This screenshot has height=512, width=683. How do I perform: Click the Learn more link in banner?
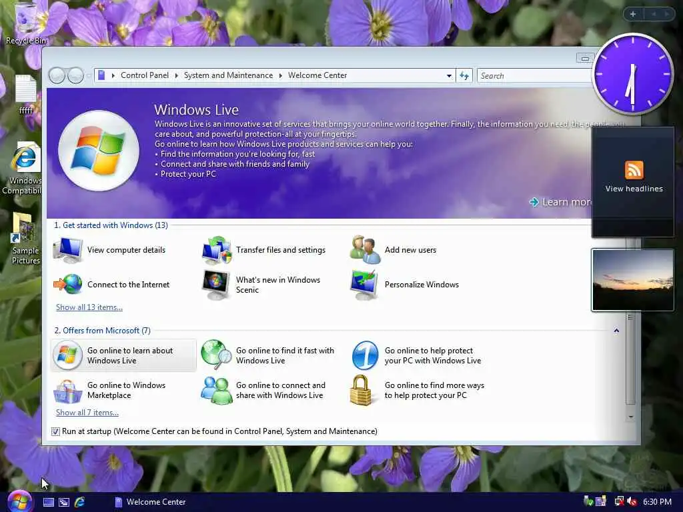click(560, 202)
